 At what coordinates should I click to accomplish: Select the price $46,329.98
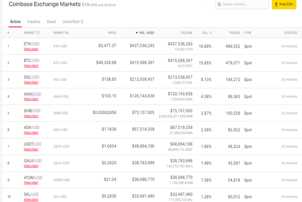click(x=106, y=63)
